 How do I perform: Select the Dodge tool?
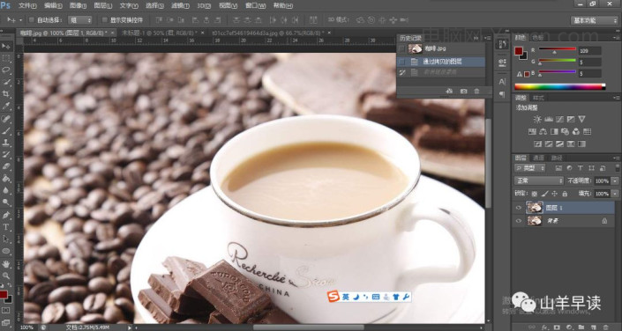[6, 202]
